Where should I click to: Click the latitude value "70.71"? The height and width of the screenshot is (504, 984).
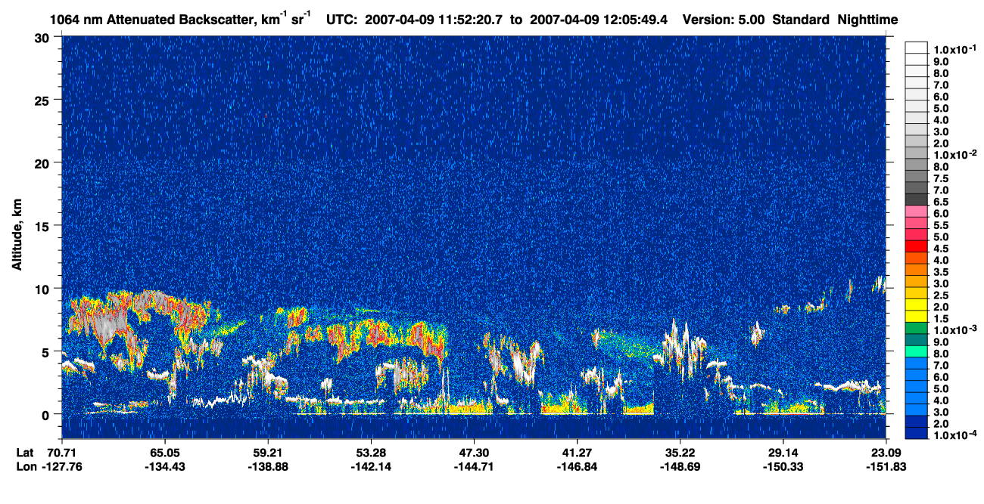pos(61,453)
